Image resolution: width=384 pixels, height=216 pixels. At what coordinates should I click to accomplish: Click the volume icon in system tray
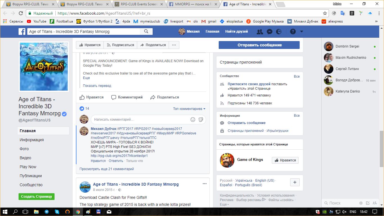(x=344, y=212)
